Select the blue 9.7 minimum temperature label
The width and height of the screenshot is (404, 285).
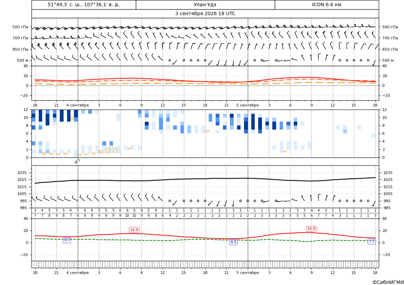[x=67, y=240]
